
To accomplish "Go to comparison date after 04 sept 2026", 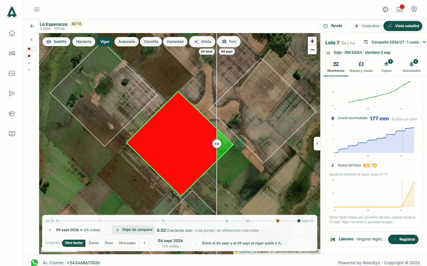I will tap(196, 243).
